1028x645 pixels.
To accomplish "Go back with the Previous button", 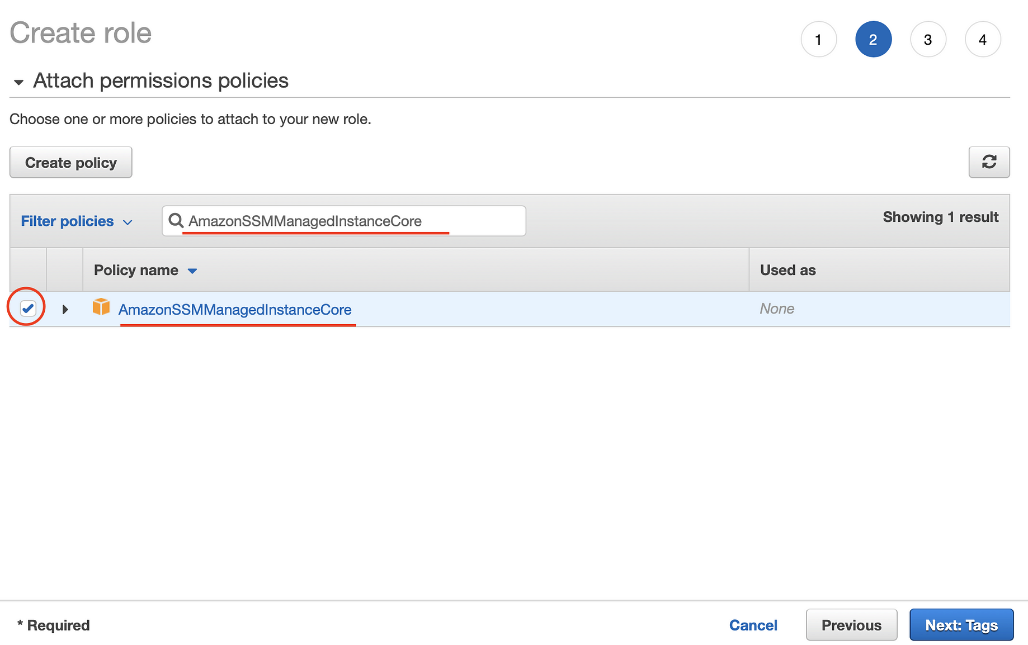I will coord(851,625).
